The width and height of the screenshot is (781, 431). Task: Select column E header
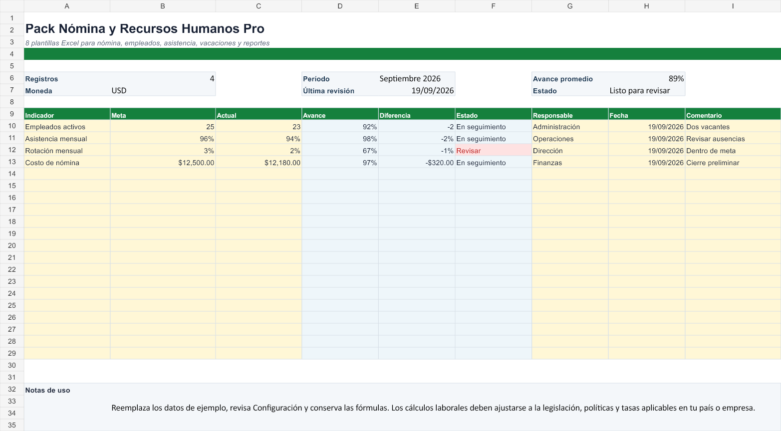pos(417,6)
